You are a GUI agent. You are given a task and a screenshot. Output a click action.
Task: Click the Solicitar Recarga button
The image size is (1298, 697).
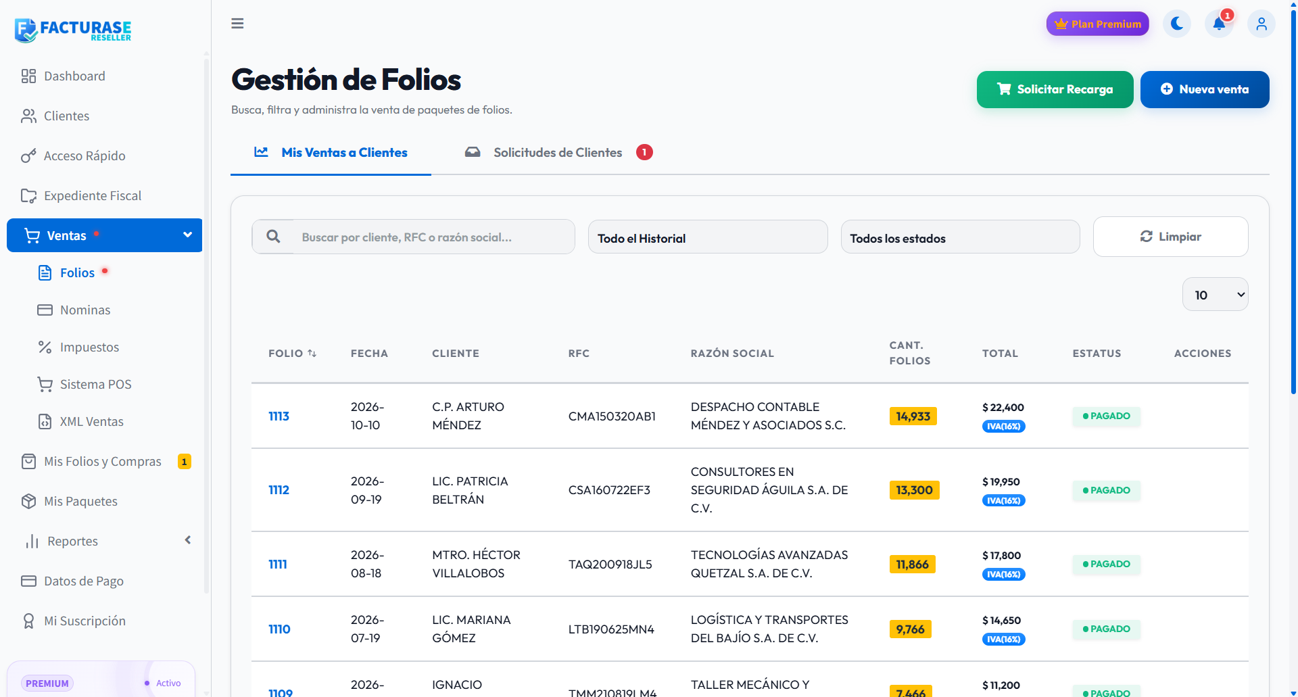pos(1055,89)
